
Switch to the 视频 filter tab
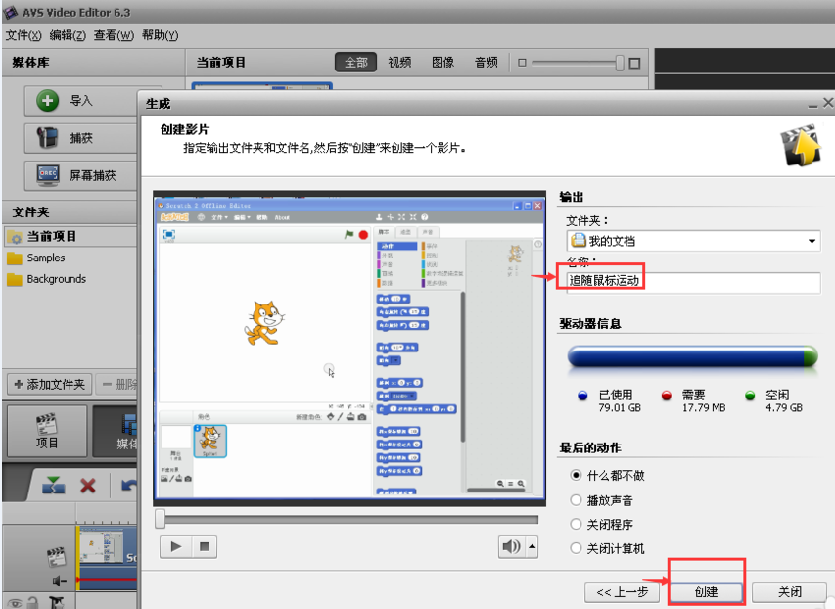click(x=399, y=61)
